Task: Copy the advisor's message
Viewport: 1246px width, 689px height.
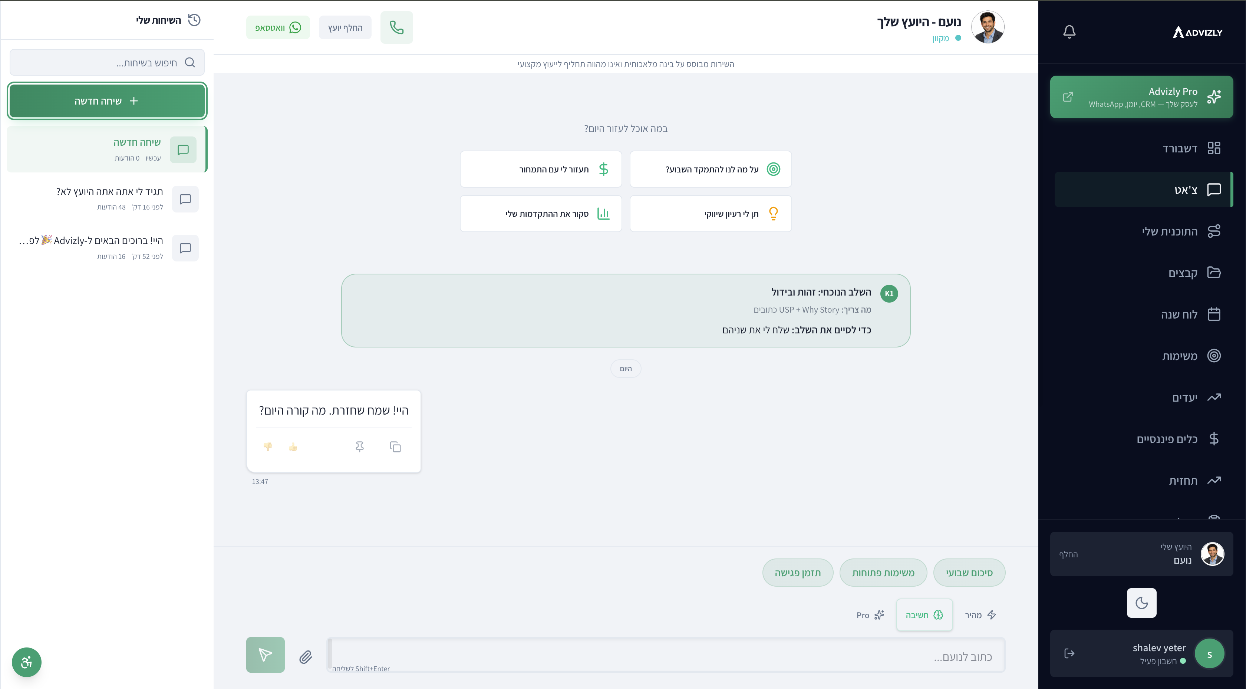Action: coord(395,447)
